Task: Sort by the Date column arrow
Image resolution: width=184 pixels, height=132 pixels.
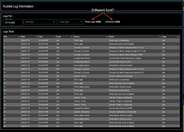Action: point(36,37)
